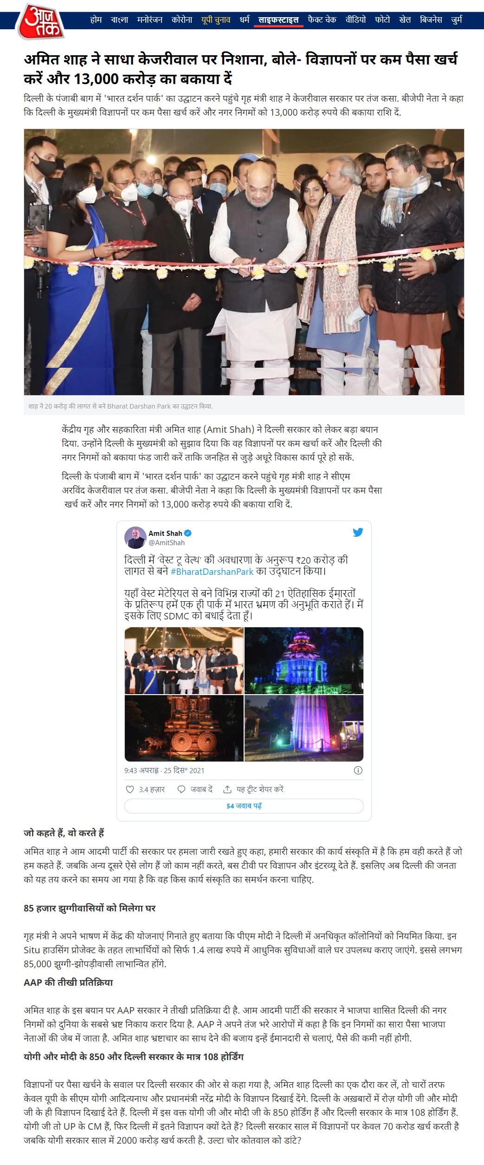Go to the बिजनेस section
This screenshot has width=484, height=1165.
click(x=431, y=20)
